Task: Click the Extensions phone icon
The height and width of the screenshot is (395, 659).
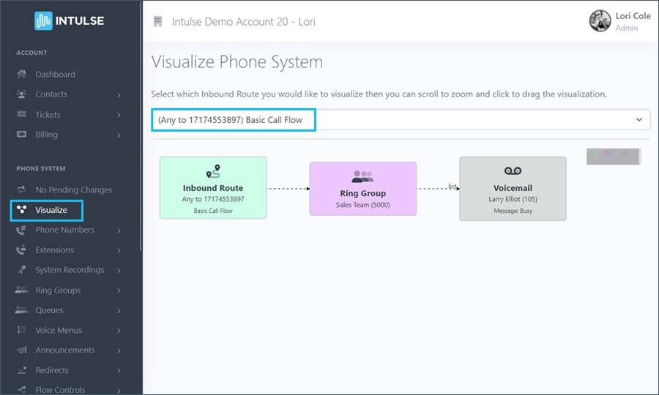Action: (21, 249)
